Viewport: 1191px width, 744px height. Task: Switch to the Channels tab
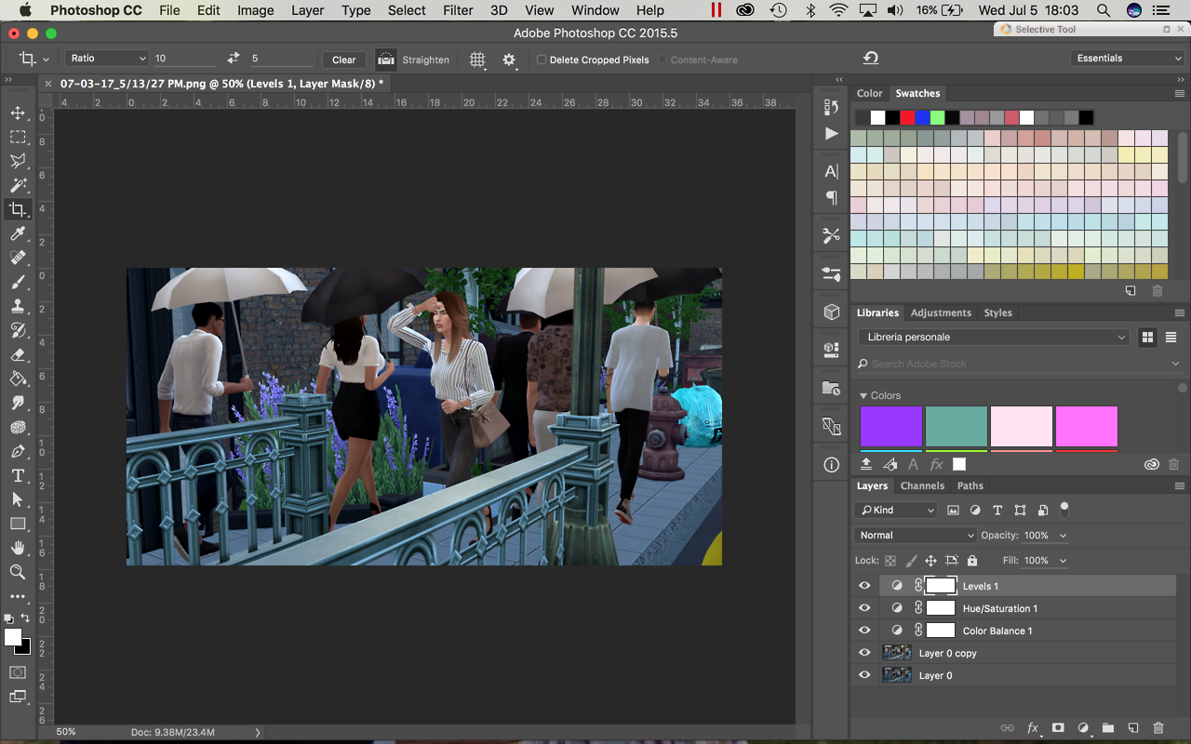922,486
